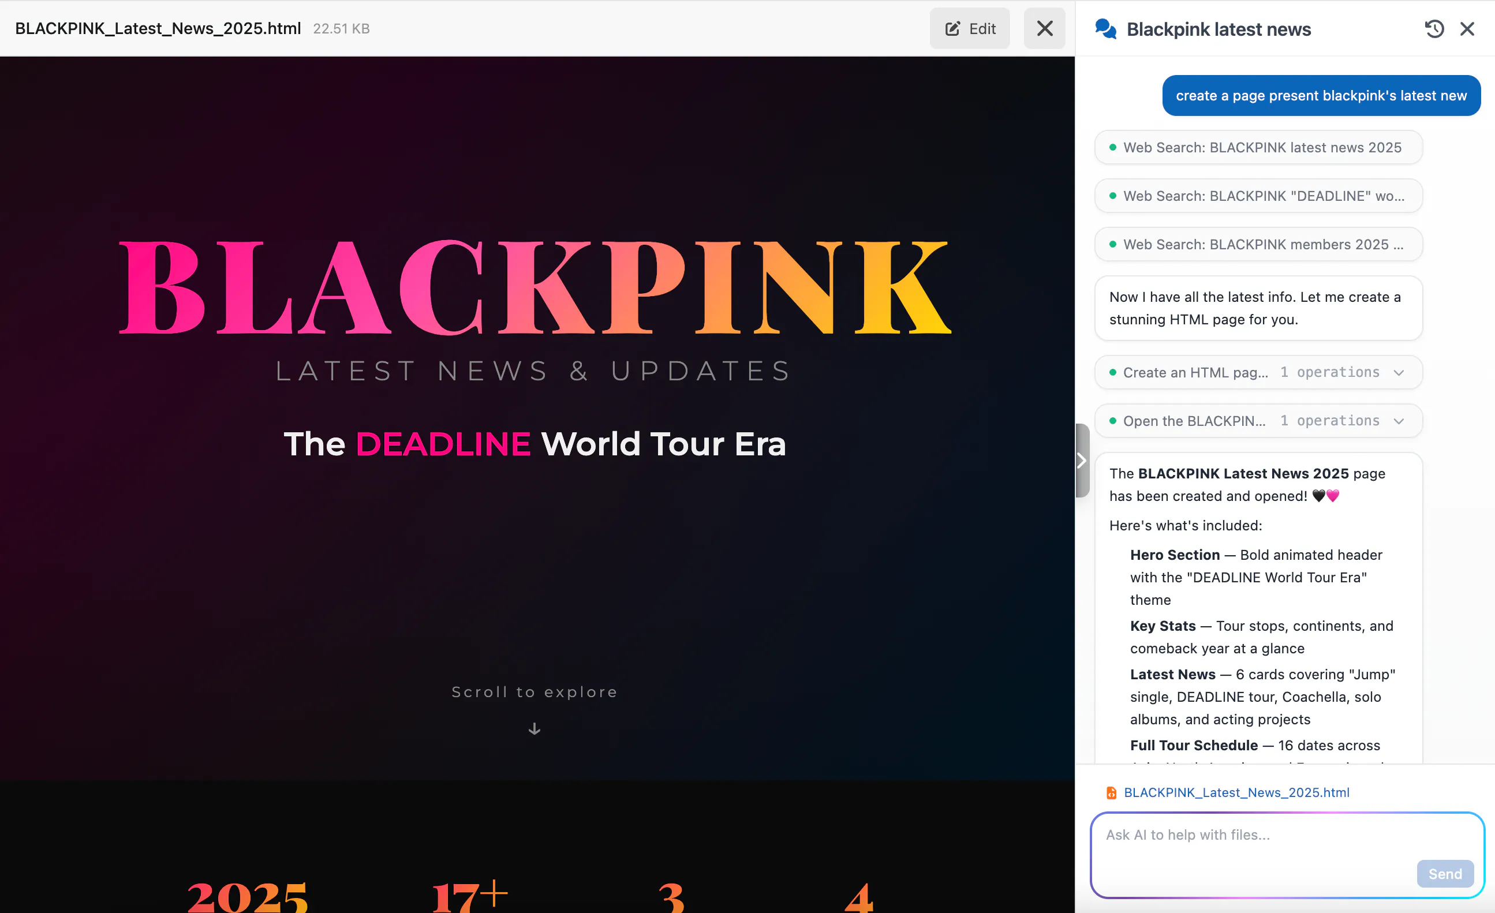Open Web Search: BLACKPINK members 2025 step
Image resolution: width=1495 pixels, height=913 pixels.
point(1258,245)
